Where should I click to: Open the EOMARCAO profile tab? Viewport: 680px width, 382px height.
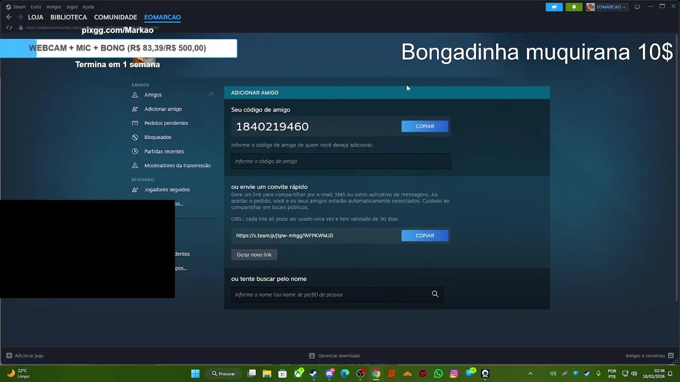point(163,17)
